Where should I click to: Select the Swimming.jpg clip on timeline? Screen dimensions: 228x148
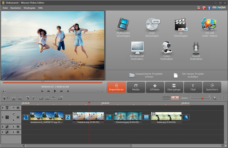tap(127, 117)
